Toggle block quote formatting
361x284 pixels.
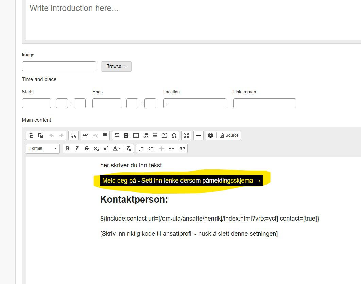pyautogui.click(x=182, y=148)
